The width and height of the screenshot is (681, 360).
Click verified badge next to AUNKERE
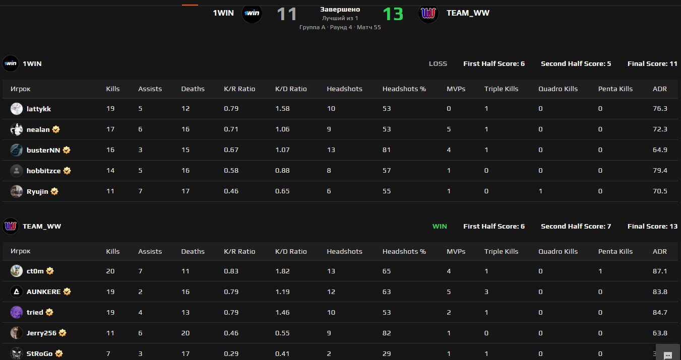67,292
